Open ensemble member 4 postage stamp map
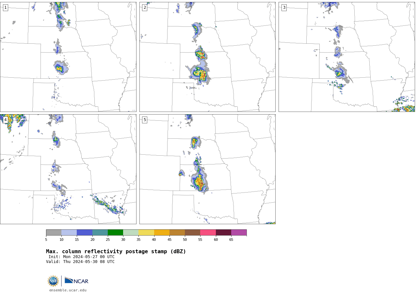 [x=68, y=169]
